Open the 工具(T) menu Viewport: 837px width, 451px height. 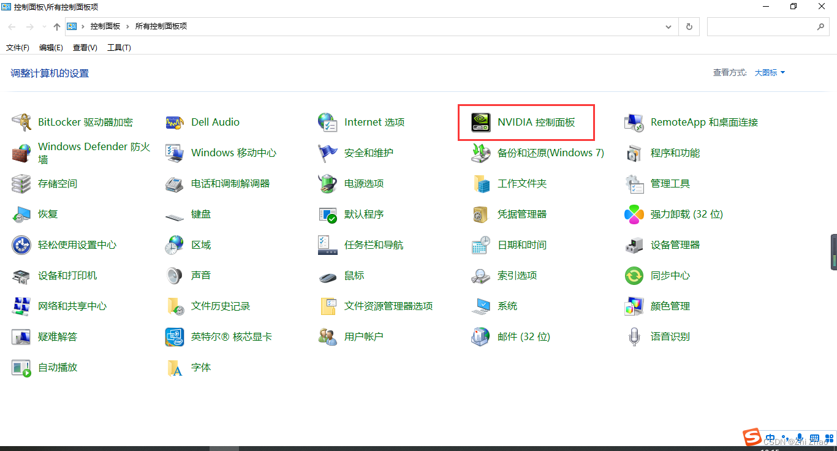(x=119, y=47)
